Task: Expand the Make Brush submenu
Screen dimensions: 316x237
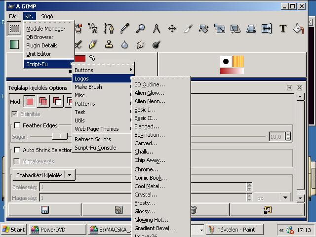Action: coord(103,87)
